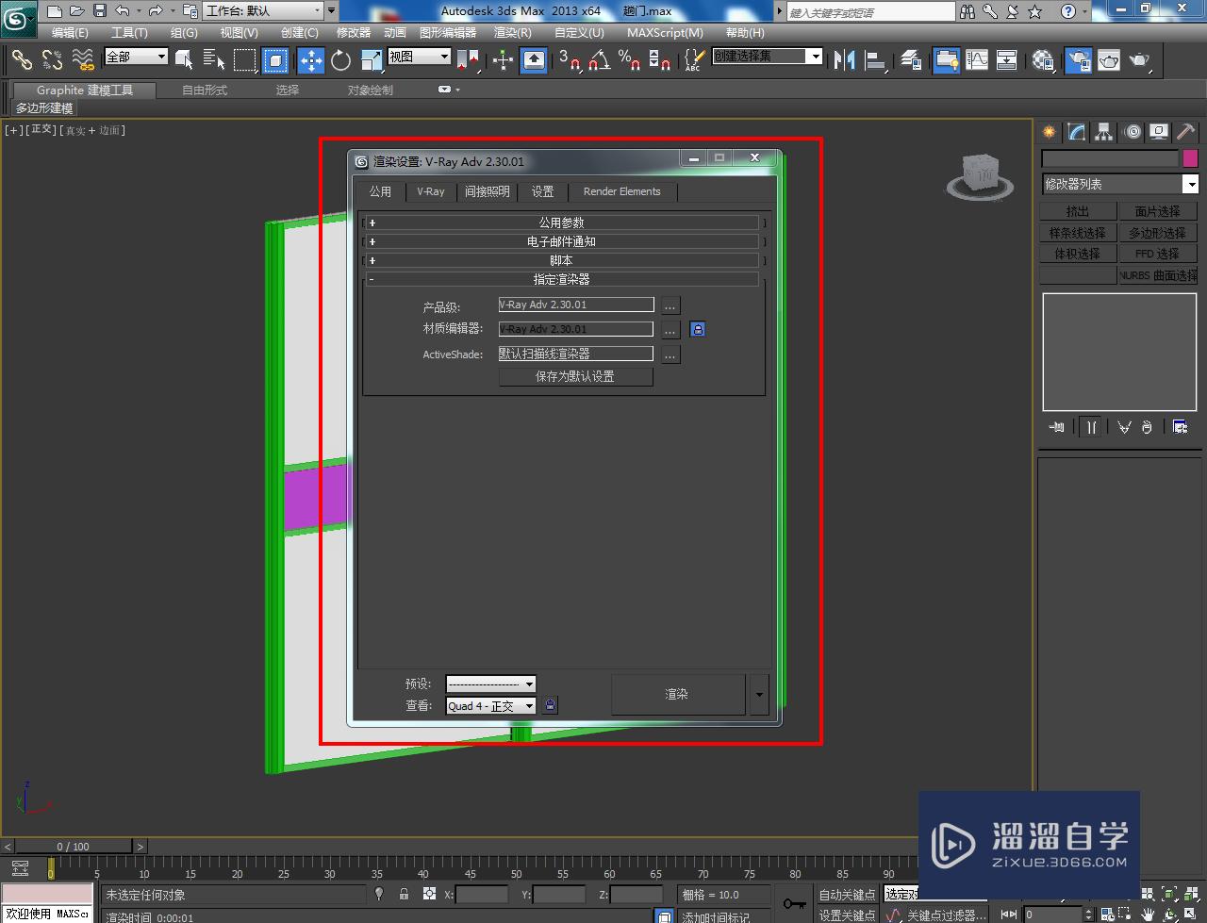Choose the Rectangular Selection Region tool
The image size is (1207, 923).
[x=245, y=59]
